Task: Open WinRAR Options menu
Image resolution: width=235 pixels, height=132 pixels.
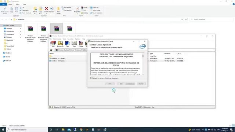Action: [x=77, y=39]
